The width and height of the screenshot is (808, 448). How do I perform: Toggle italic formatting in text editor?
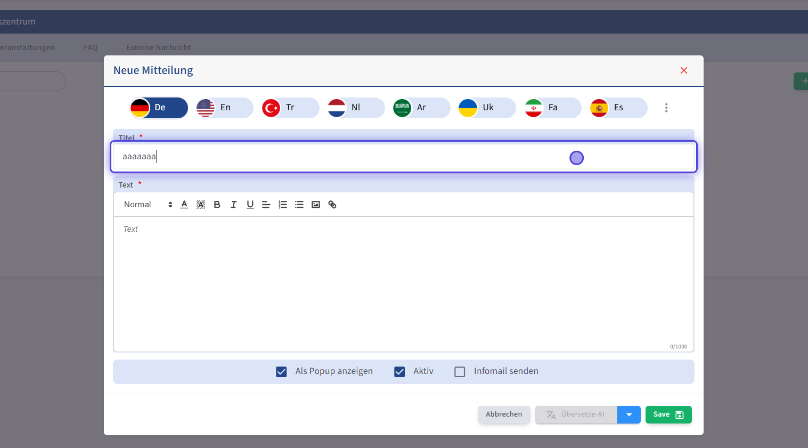pyautogui.click(x=233, y=205)
